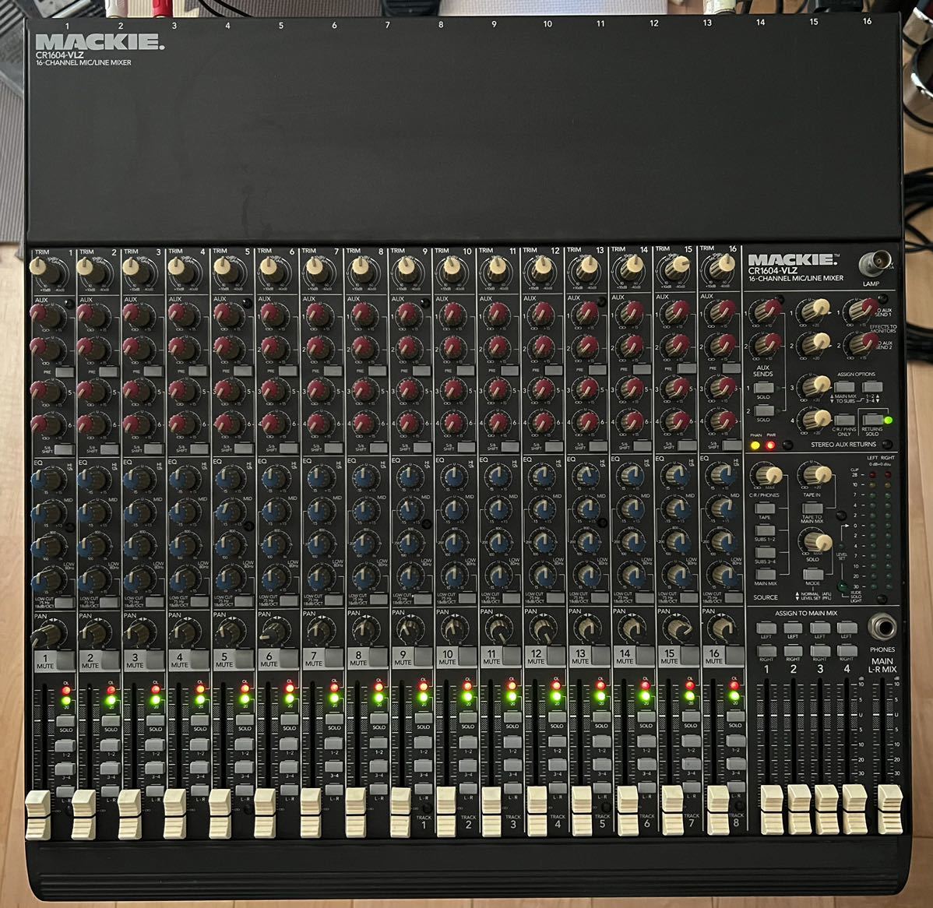This screenshot has height=908, width=933.
Task: Touch the channel 16 TRIM knob
Action: point(721,266)
